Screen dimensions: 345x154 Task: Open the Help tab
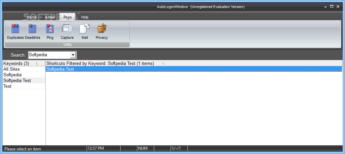[x=85, y=17]
